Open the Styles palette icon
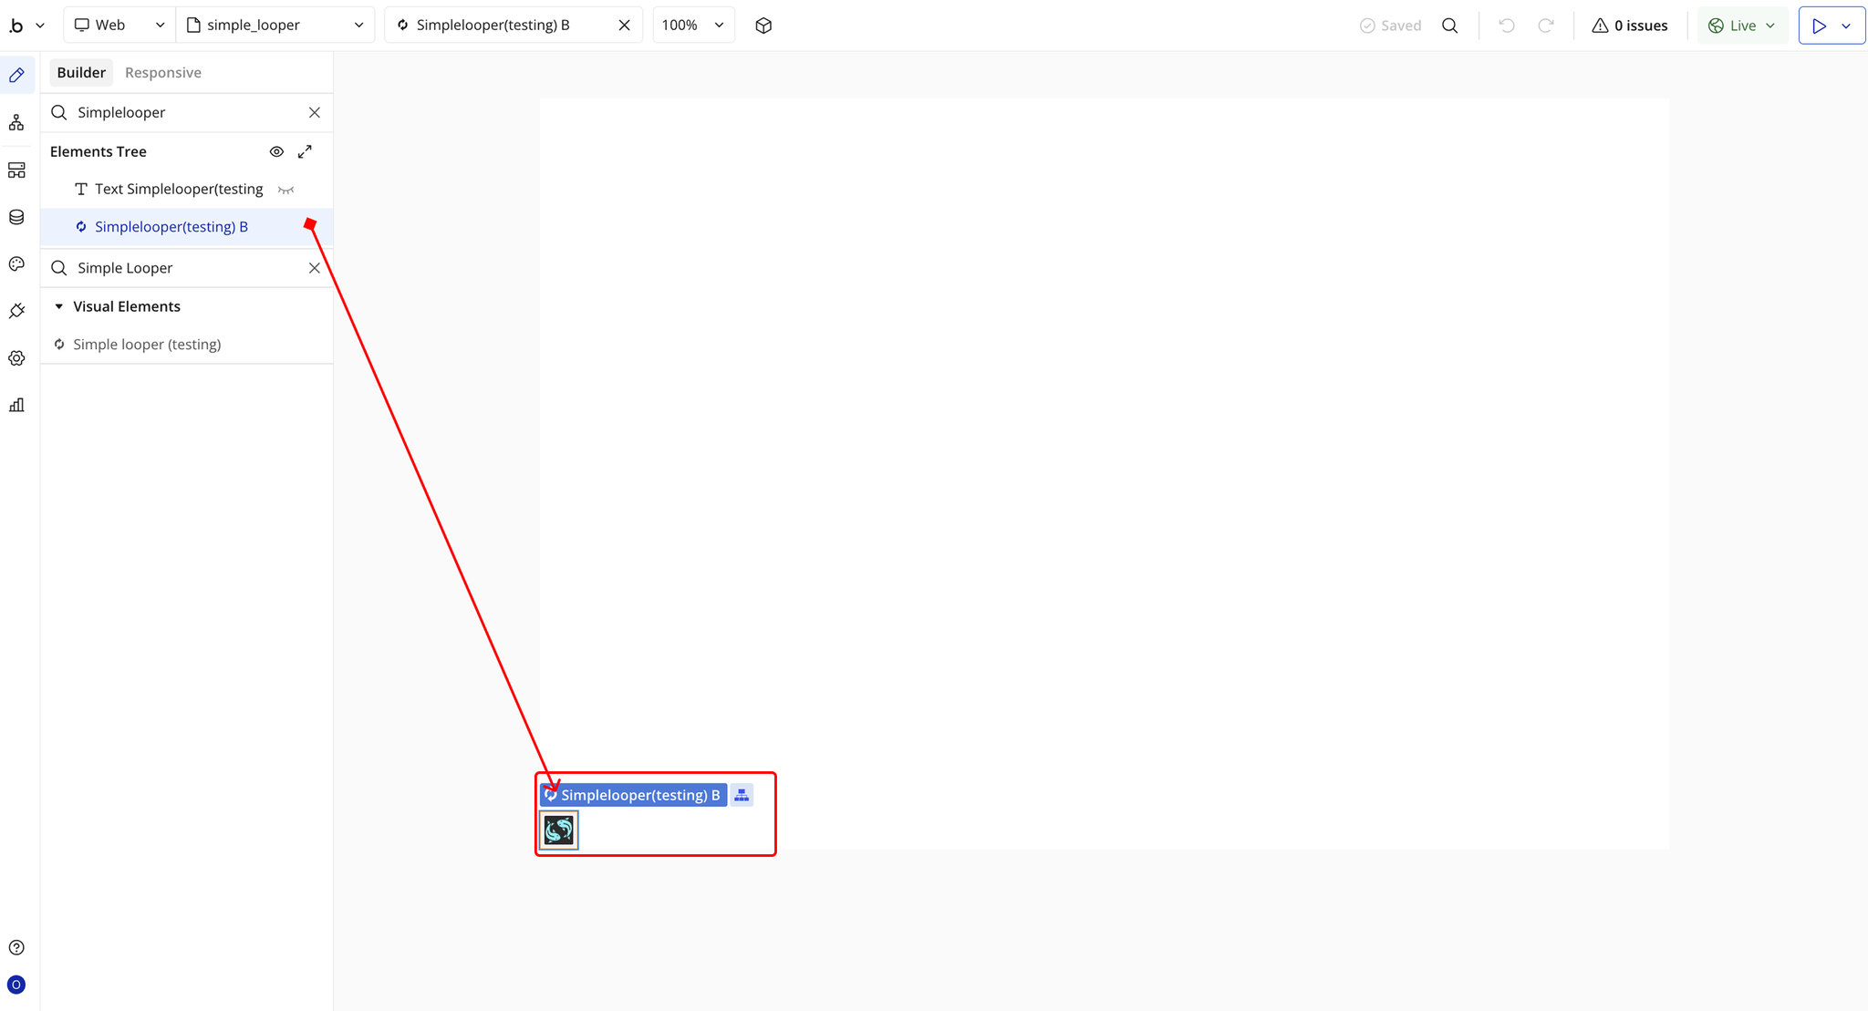The width and height of the screenshot is (1868, 1011). coord(16,264)
